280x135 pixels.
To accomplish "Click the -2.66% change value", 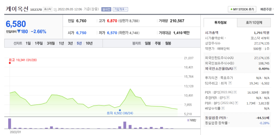I will [39, 32].
